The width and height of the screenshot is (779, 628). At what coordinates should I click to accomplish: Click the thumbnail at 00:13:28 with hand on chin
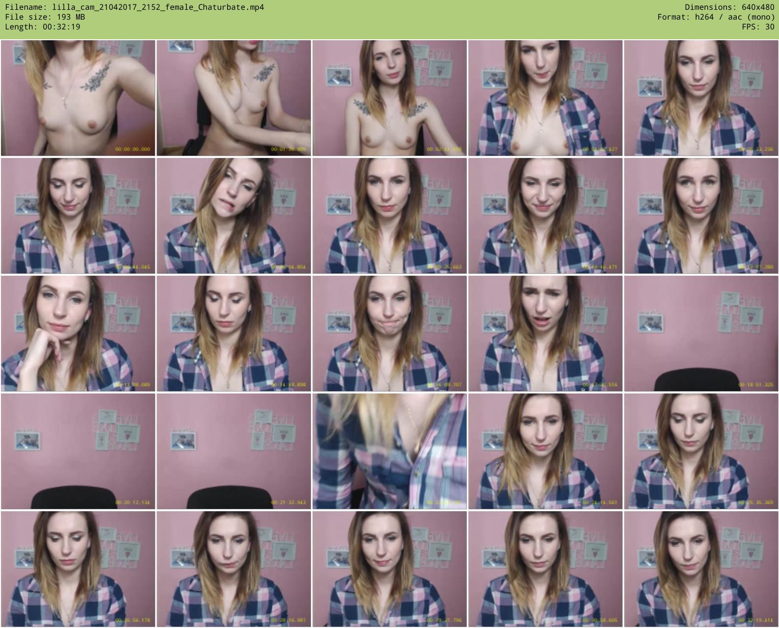click(78, 334)
